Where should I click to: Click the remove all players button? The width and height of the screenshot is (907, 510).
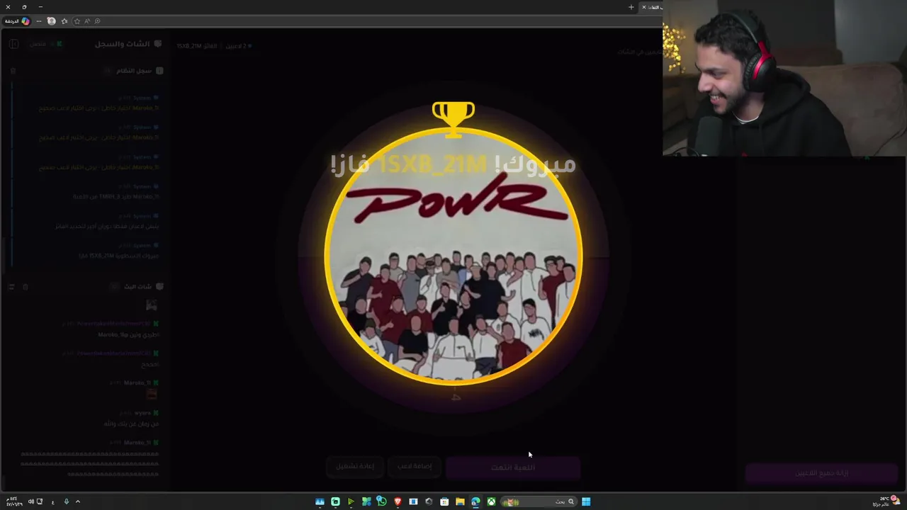[821, 473]
